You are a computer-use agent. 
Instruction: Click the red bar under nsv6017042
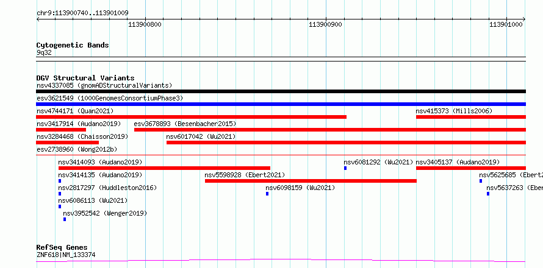click(x=347, y=143)
